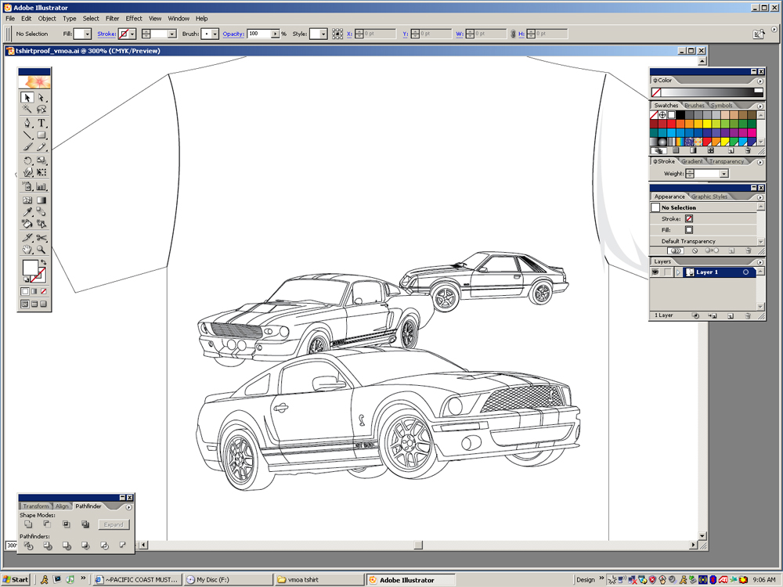Toggle the lock box for Layer 1
Viewport: 783px width, 587px height.
[x=667, y=272]
